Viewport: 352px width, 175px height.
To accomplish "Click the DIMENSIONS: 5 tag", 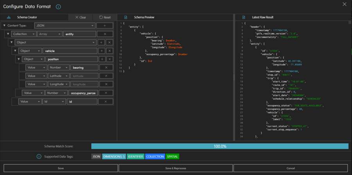I will pos(114,156).
